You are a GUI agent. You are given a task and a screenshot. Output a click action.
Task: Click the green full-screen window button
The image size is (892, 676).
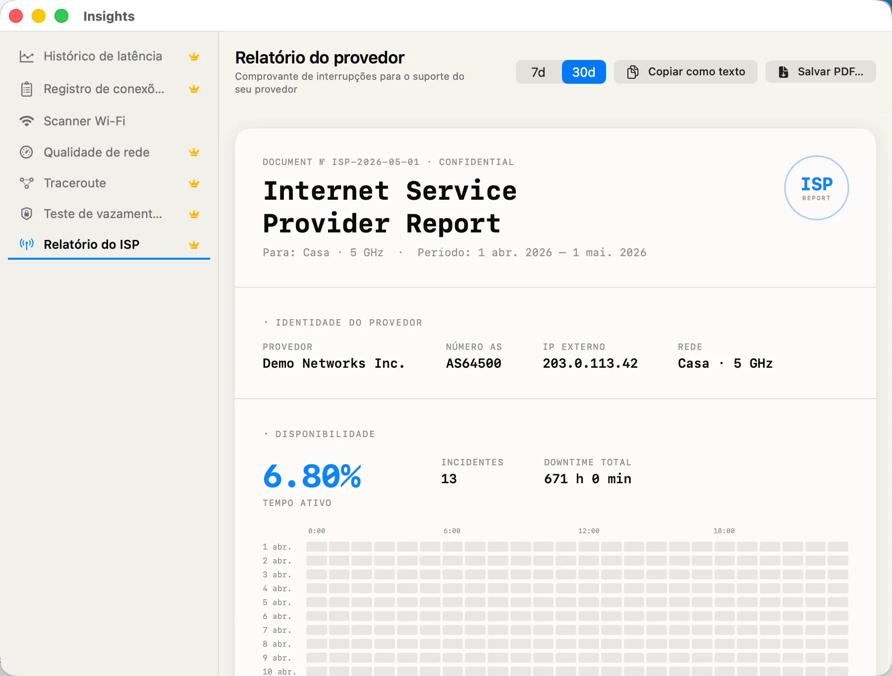click(x=61, y=16)
